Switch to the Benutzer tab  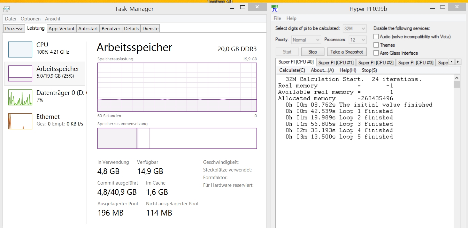tap(111, 28)
